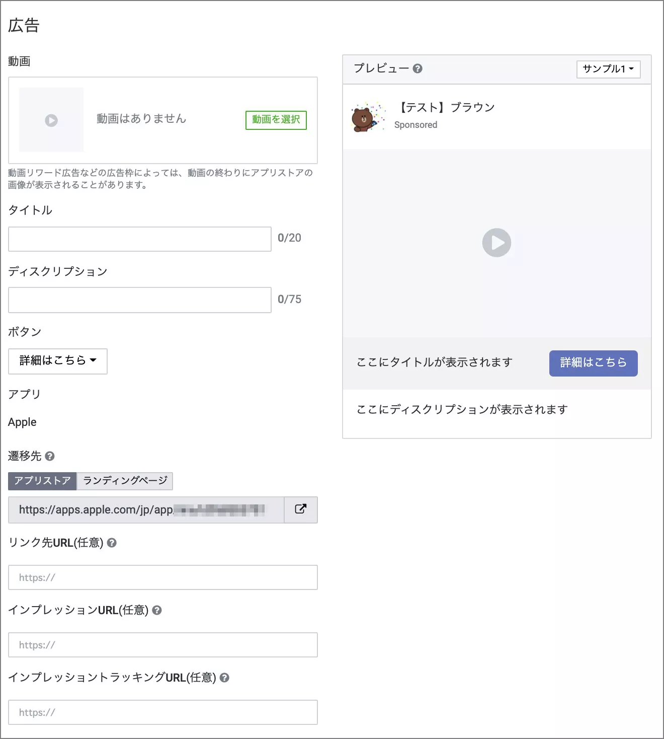Click help icon for インプレッショントラッキングURL(任意)
Image resolution: width=664 pixels, height=739 pixels.
coord(224,678)
